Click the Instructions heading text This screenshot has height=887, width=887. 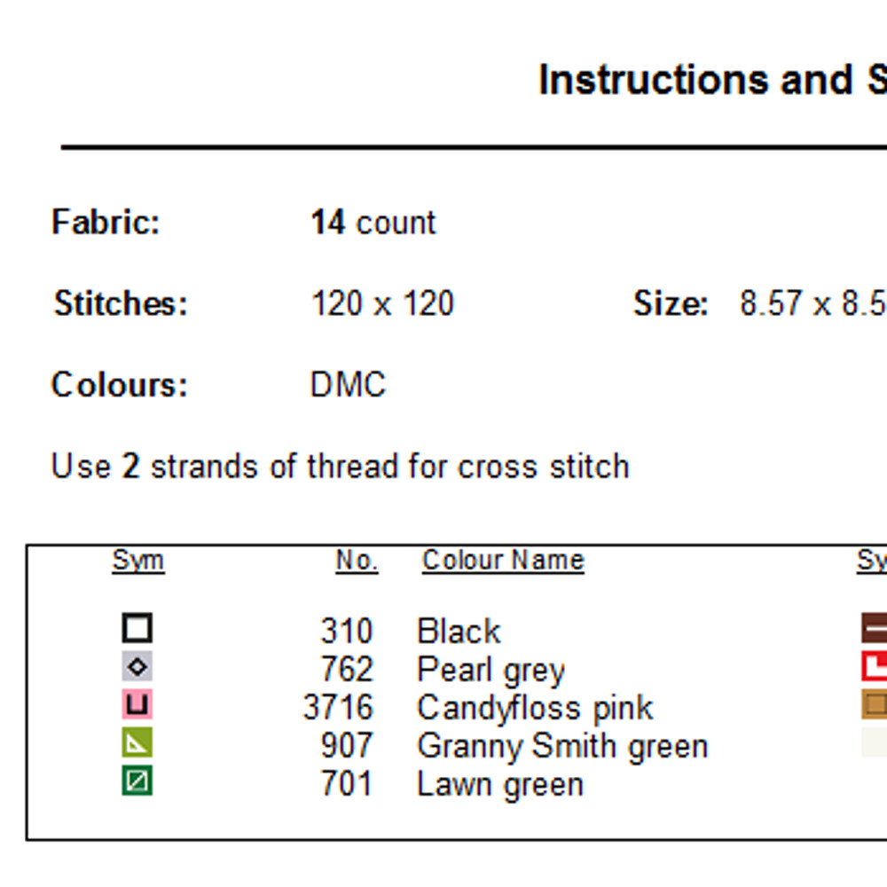652,80
